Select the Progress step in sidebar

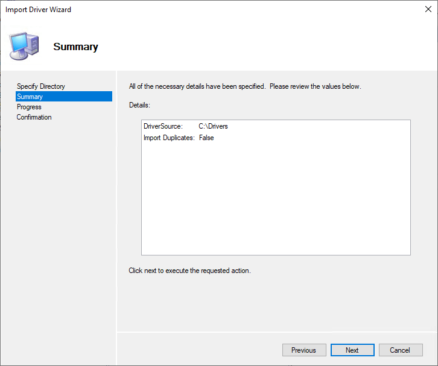(29, 107)
